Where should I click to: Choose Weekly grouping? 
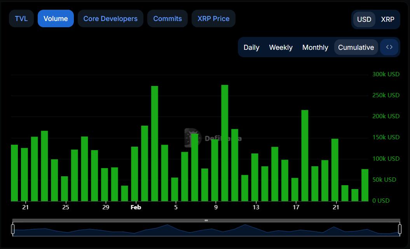[281, 47]
